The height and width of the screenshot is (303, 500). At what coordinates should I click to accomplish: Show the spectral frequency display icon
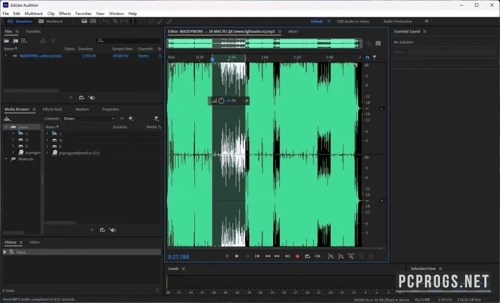coord(84,21)
